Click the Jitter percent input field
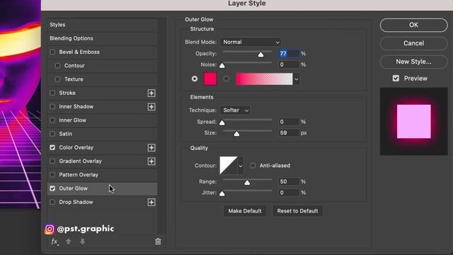453x255 pixels. [289, 193]
